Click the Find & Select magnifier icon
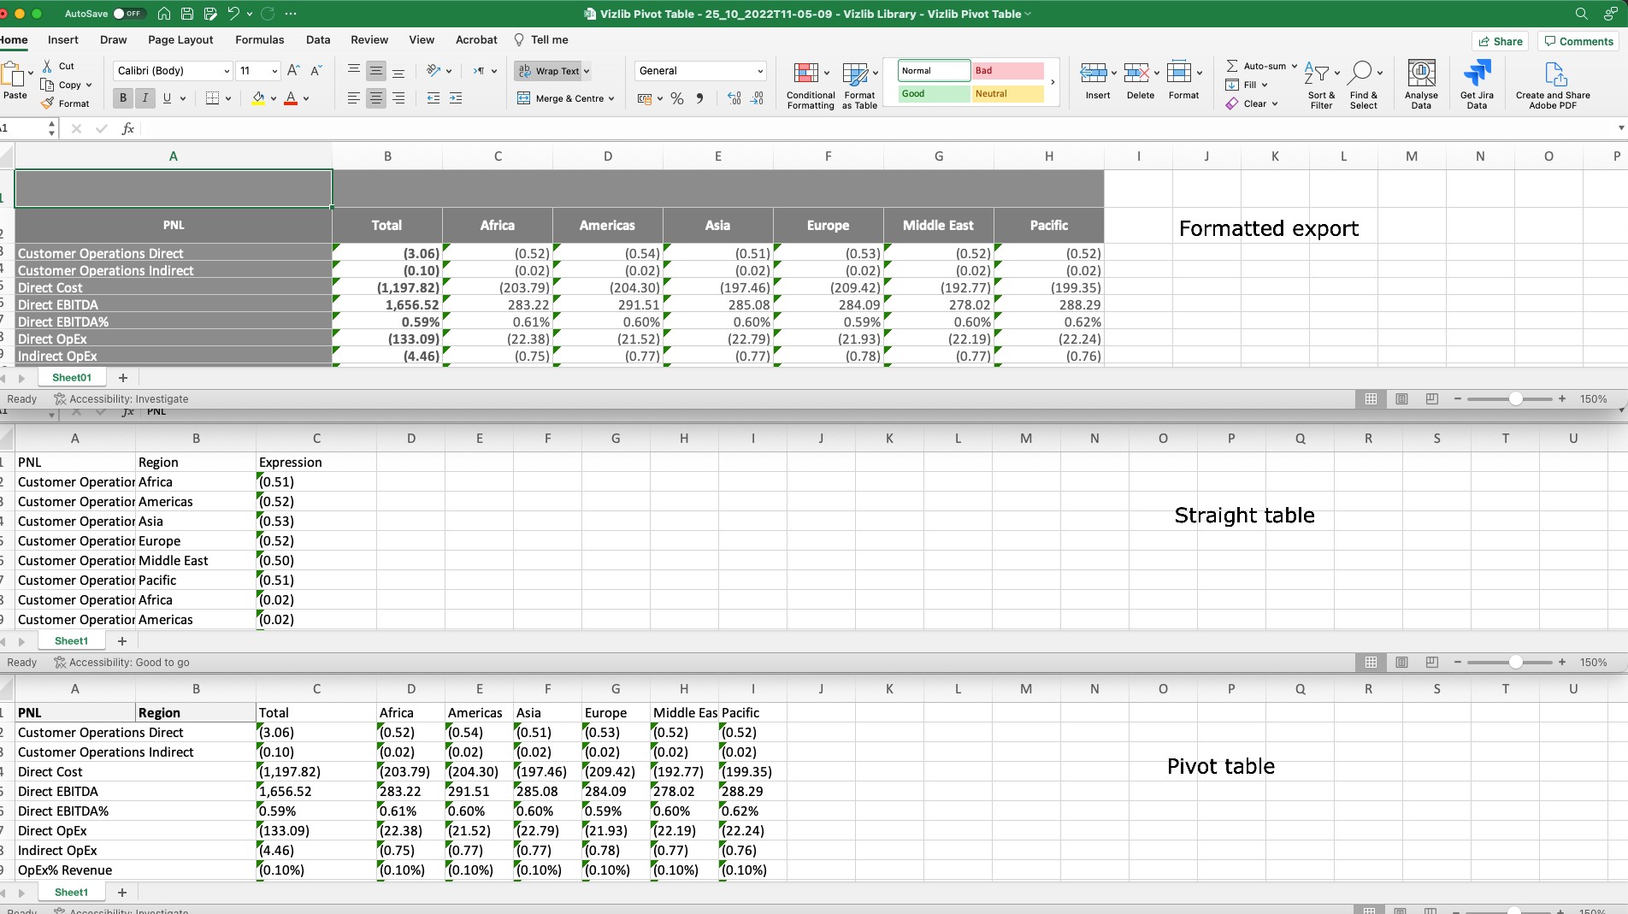This screenshot has height=914, width=1628. (x=1360, y=74)
